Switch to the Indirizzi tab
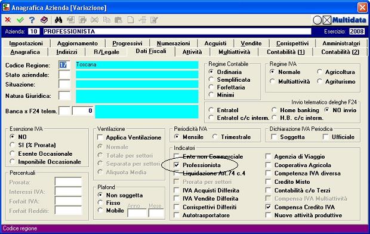The image size is (370, 234). click(67, 52)
